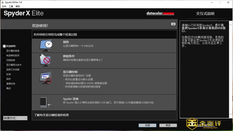233x131 pixels.
Task: Open the 工具 menu
Action: tap(11, 6)
